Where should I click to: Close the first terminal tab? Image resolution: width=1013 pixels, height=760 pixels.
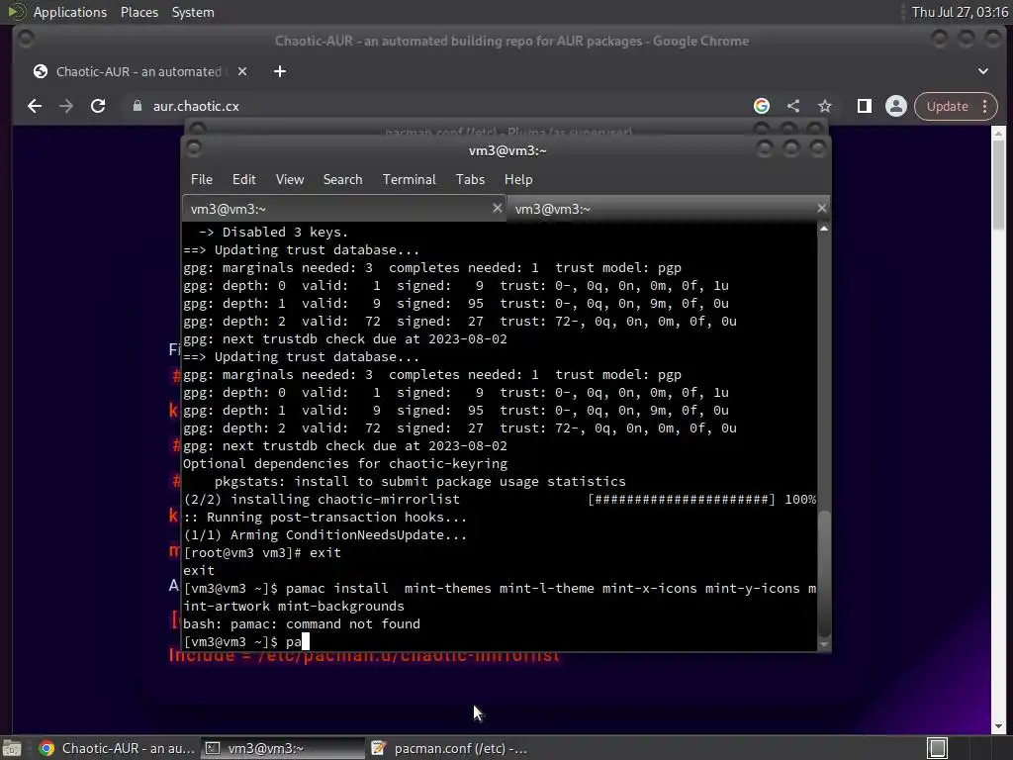point(497,208)
